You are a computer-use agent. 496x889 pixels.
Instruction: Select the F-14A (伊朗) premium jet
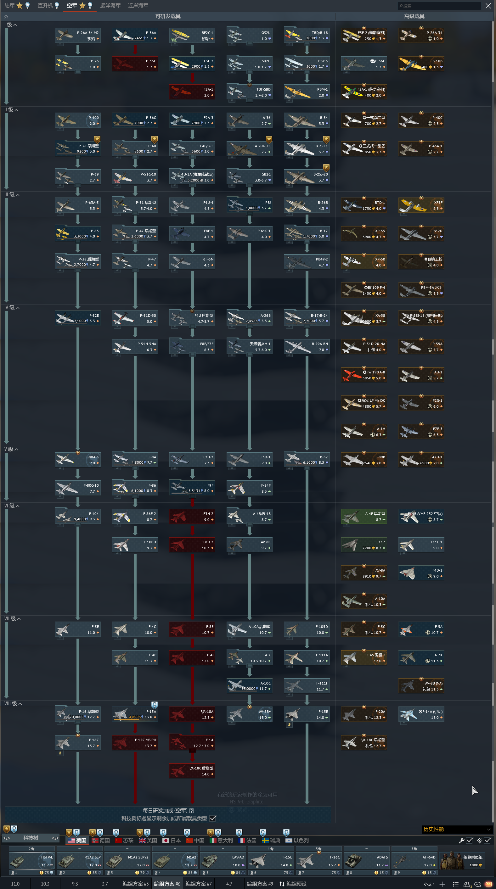tap(421, 714)
